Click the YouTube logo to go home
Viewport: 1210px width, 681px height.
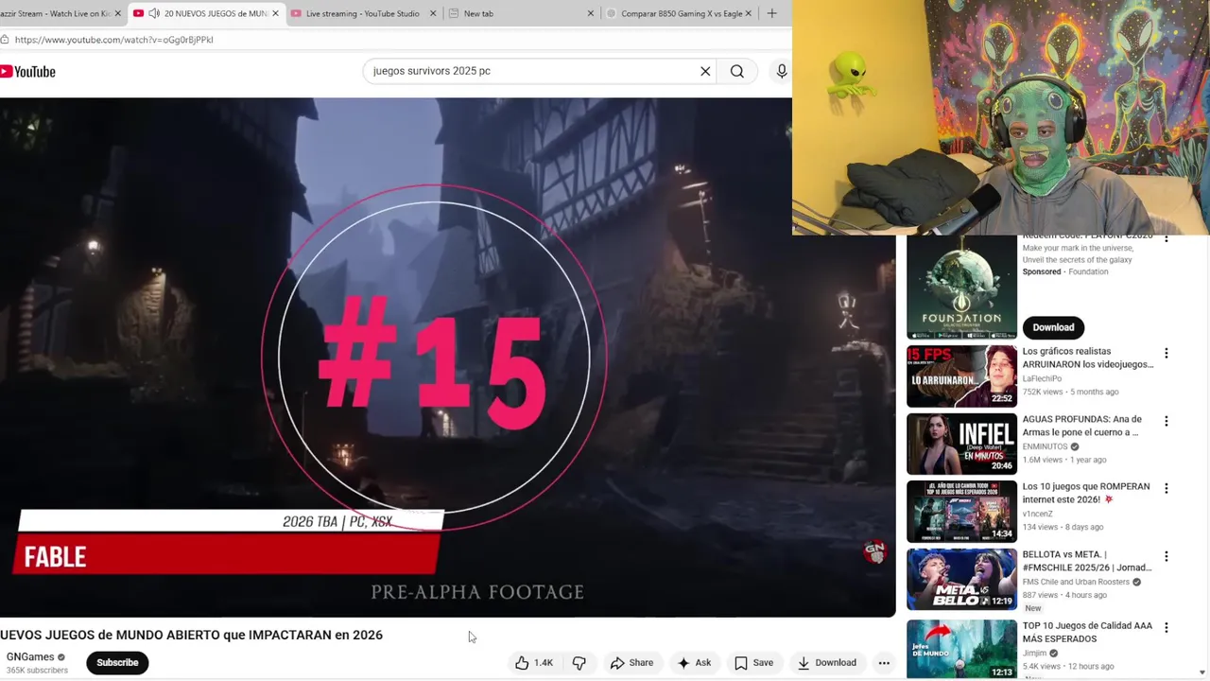pyautogui.click(x=27, y=72)
